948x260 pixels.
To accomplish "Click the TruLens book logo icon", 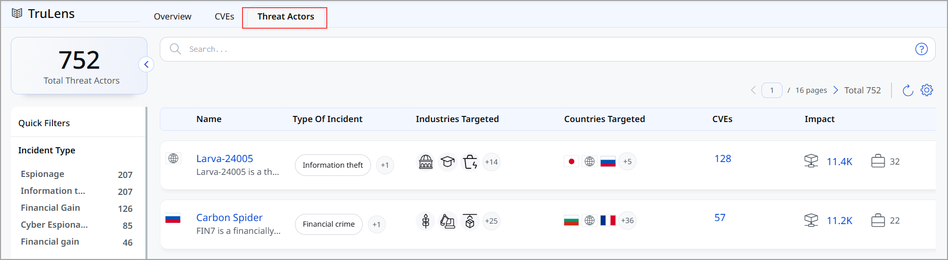I will click(x=17, y=13).
